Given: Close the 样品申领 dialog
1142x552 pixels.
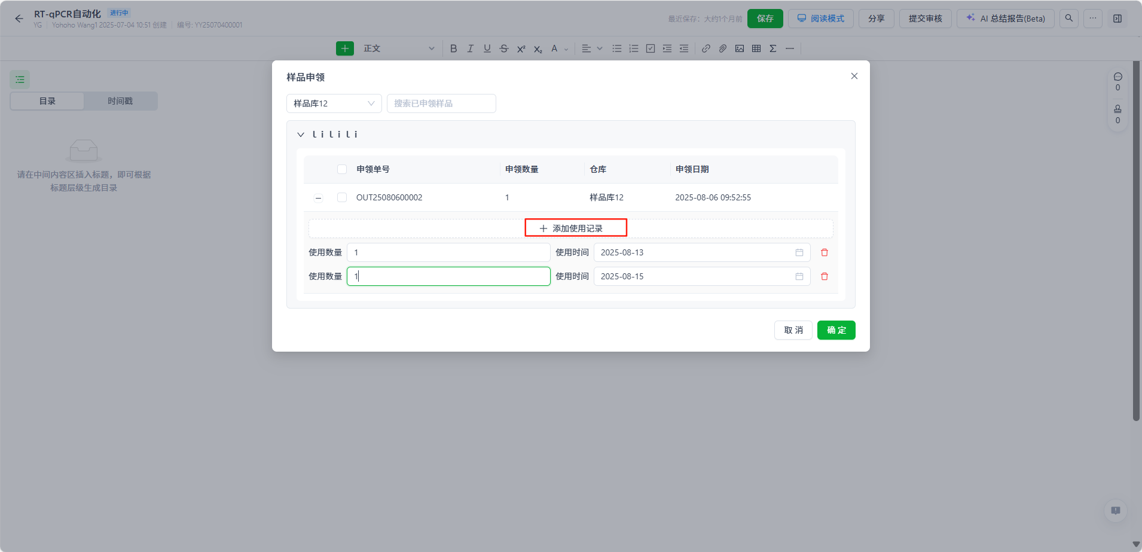Looking at the screenshot, I should [x=854, y=76].
